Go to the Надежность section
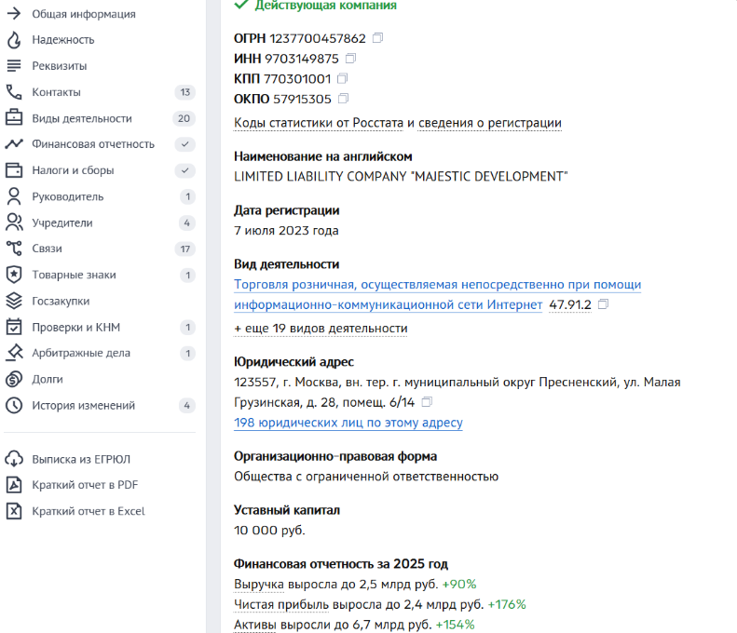 [63, 40]
